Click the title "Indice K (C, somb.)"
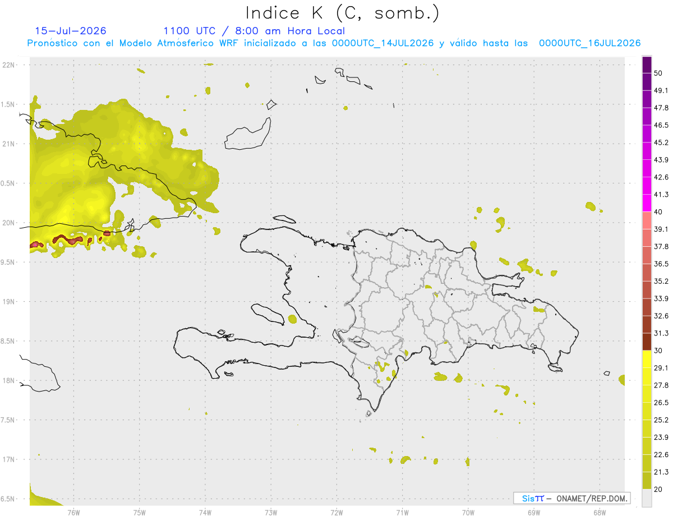 [x=343, y=13]
